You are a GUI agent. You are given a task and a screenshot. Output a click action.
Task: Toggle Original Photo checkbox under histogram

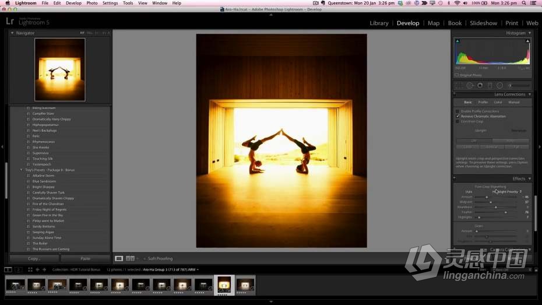click(x=457, y=75)
